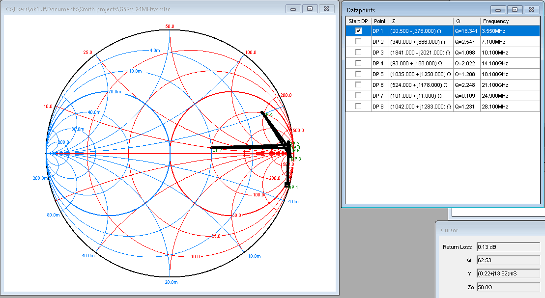Click the Return Loss field in Cursor panel
545x298 pixels.
click(x=508, y=247)
